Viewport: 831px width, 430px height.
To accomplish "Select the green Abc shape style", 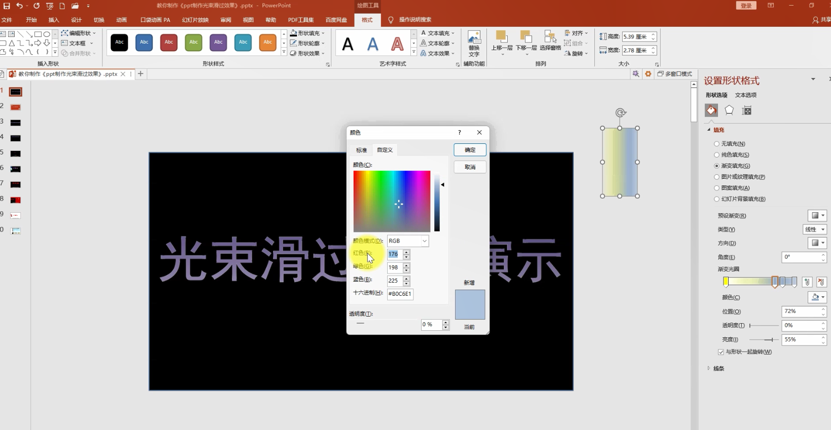I will 194,43.
